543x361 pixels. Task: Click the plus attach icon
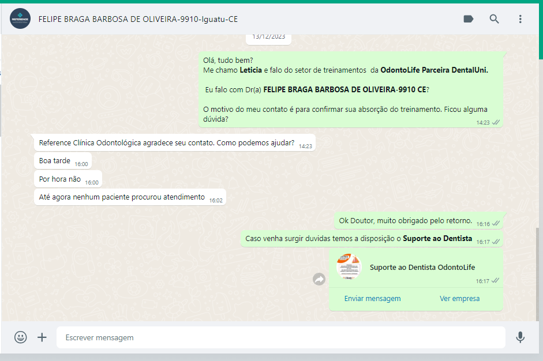(x=42, y=337)
